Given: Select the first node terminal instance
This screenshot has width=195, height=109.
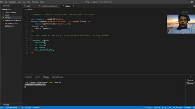Looking at the screenshot, I should click(190, 80).
